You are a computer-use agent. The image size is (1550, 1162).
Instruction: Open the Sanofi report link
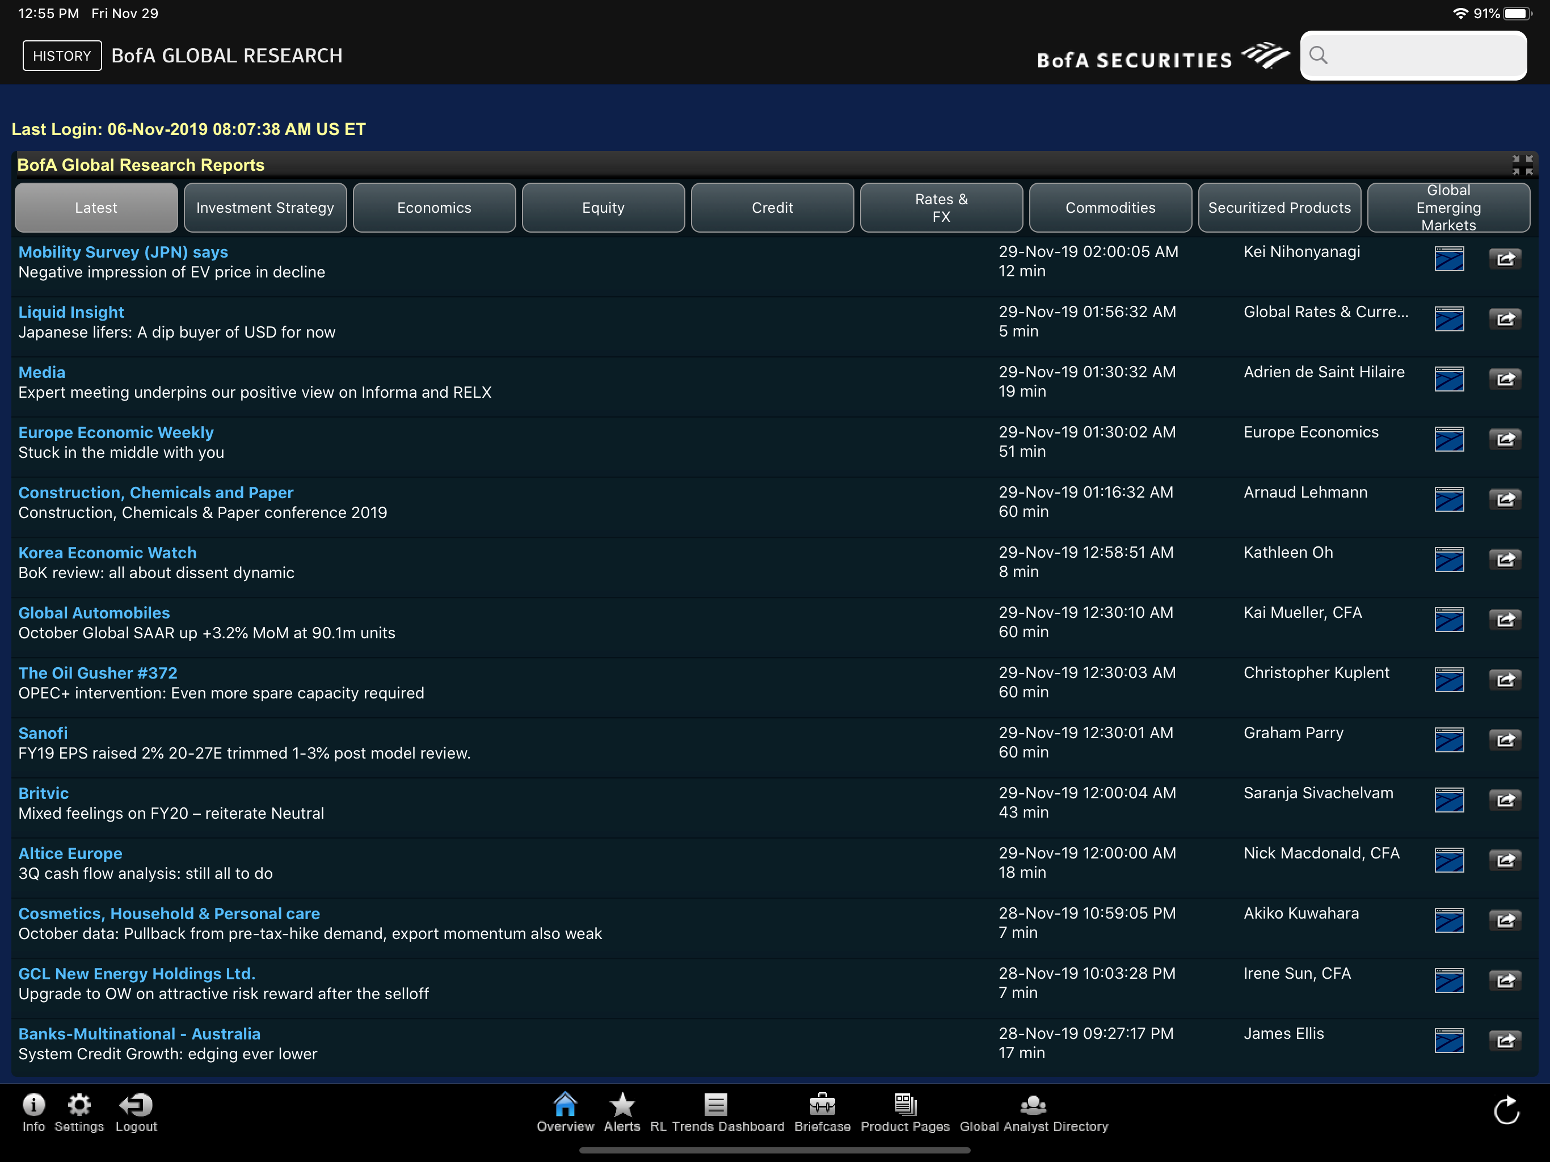tap(43, 734)
